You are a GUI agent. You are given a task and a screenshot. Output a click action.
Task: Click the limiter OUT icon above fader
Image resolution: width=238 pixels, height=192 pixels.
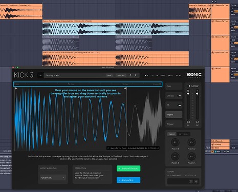(197, 91)
